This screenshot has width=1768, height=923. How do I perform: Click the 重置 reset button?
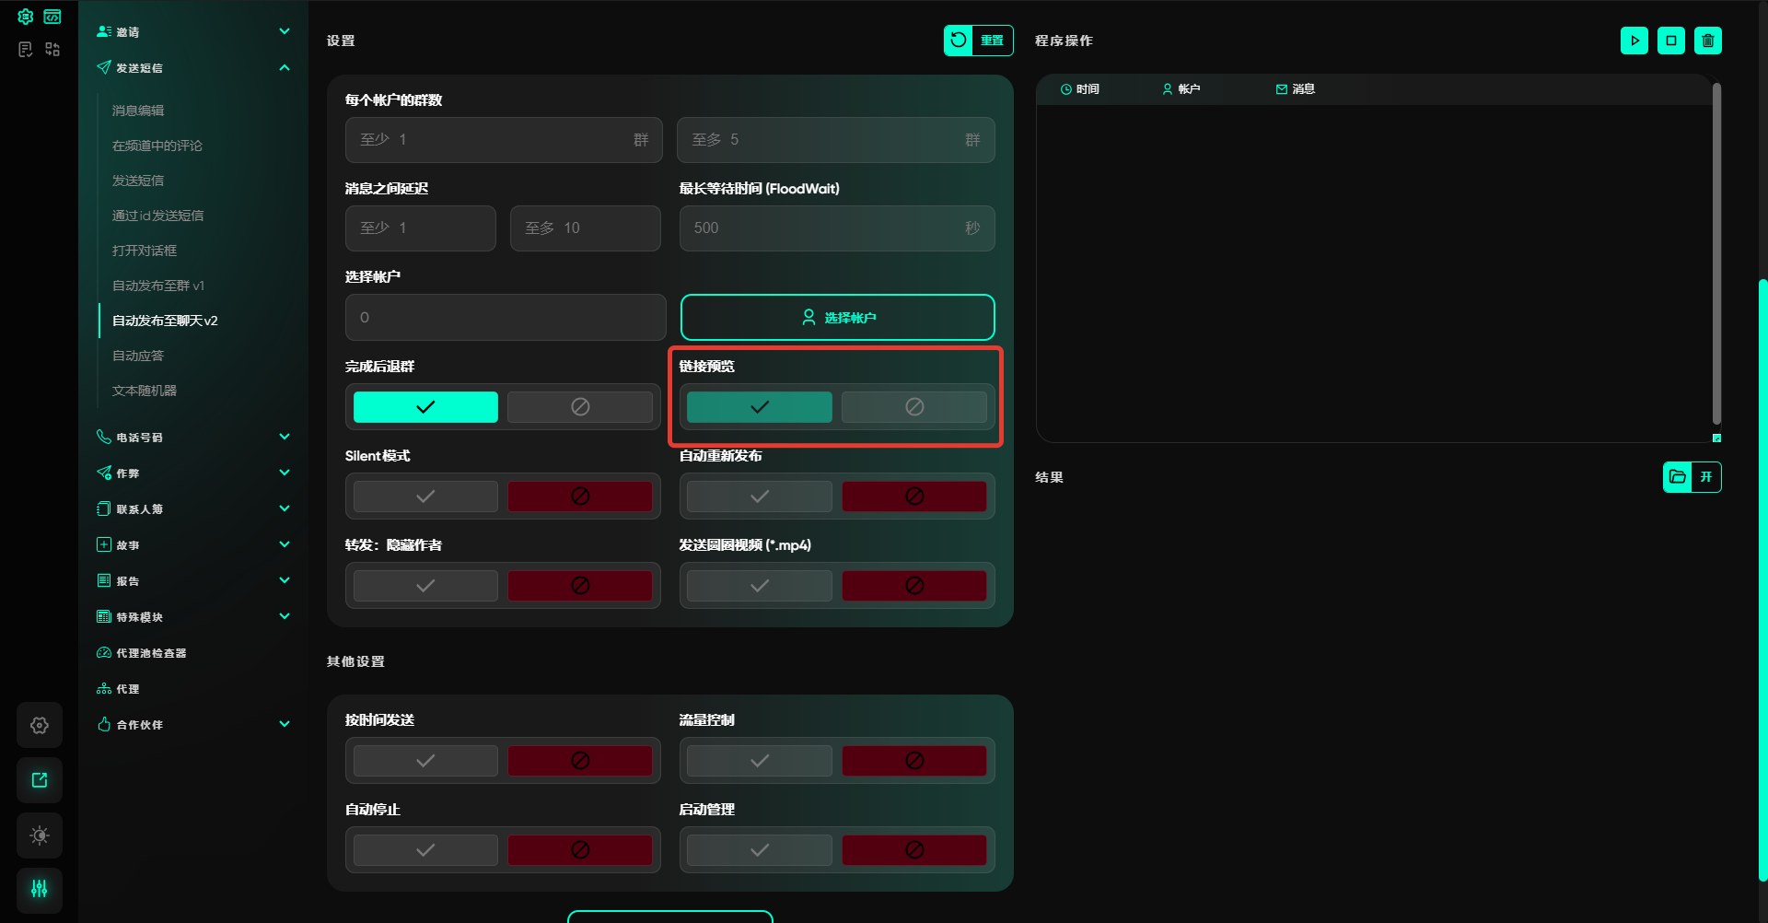(x=978, y=41)
